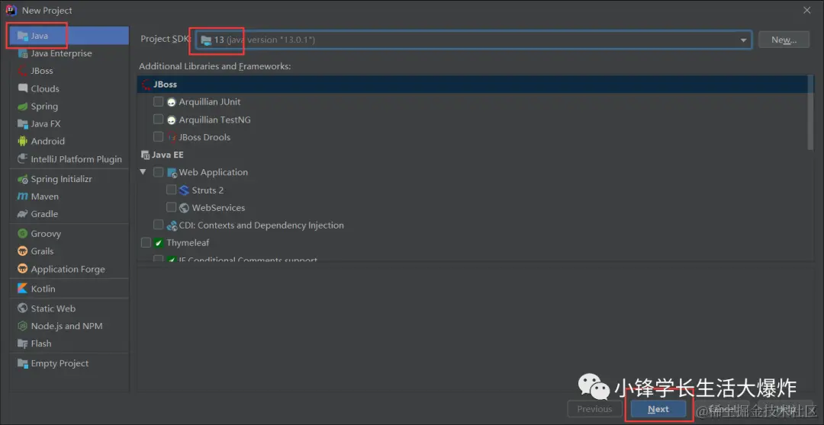Select Maven project type

point(69,197)
